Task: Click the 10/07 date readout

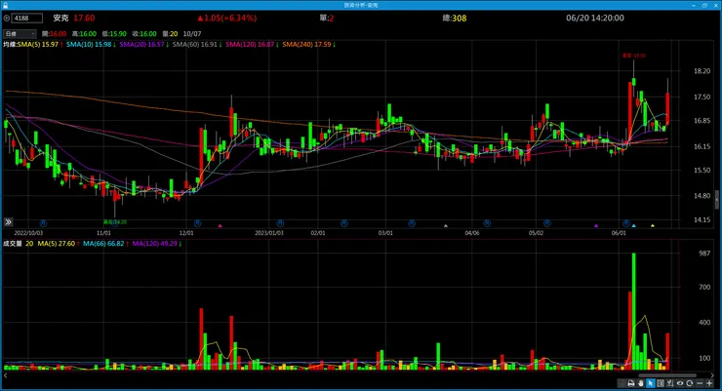Action: click(x=192, y=33)
